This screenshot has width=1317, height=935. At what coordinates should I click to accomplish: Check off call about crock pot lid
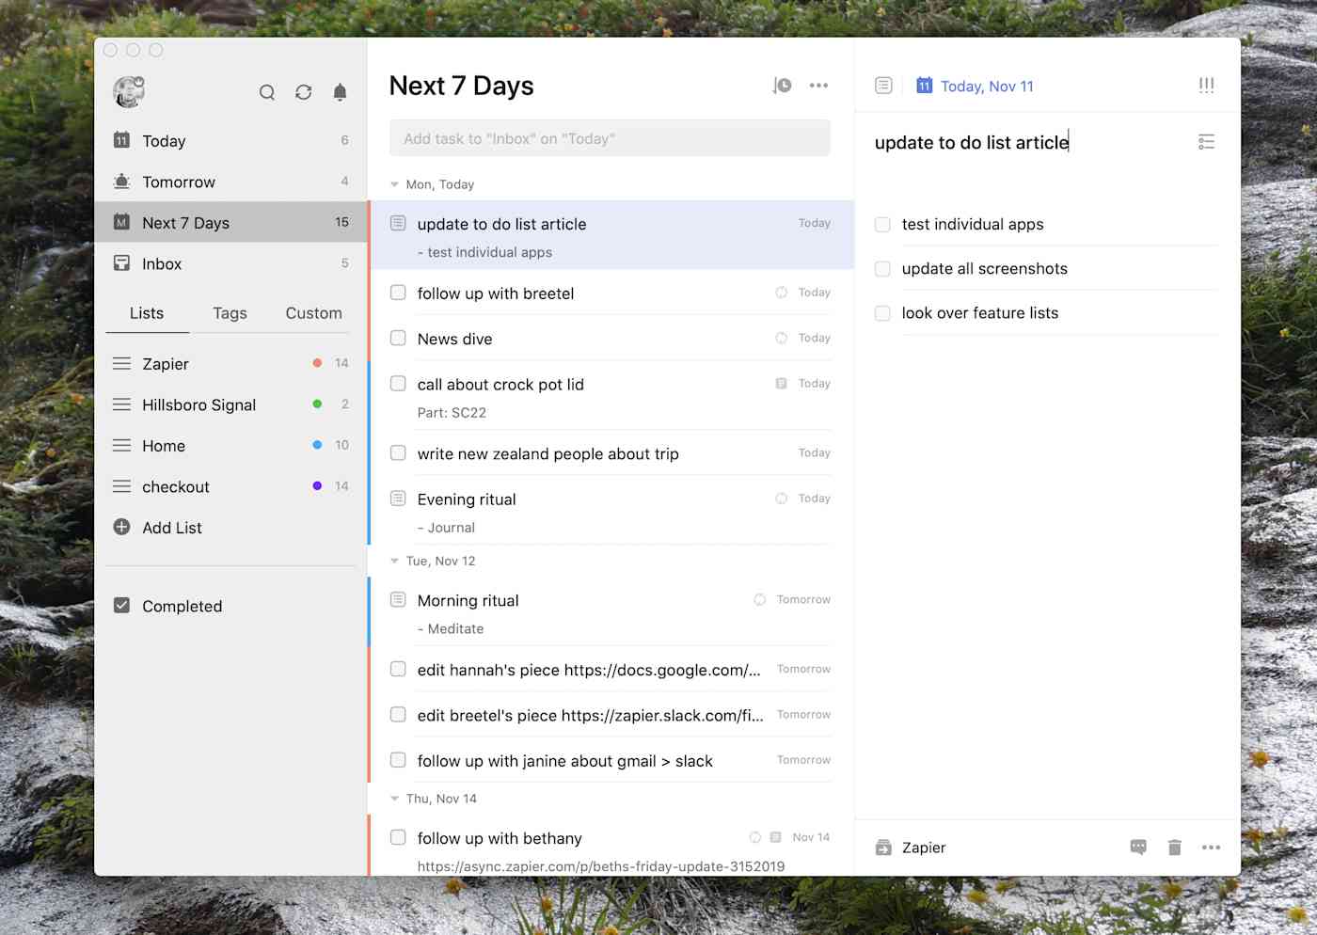(398, 384)
